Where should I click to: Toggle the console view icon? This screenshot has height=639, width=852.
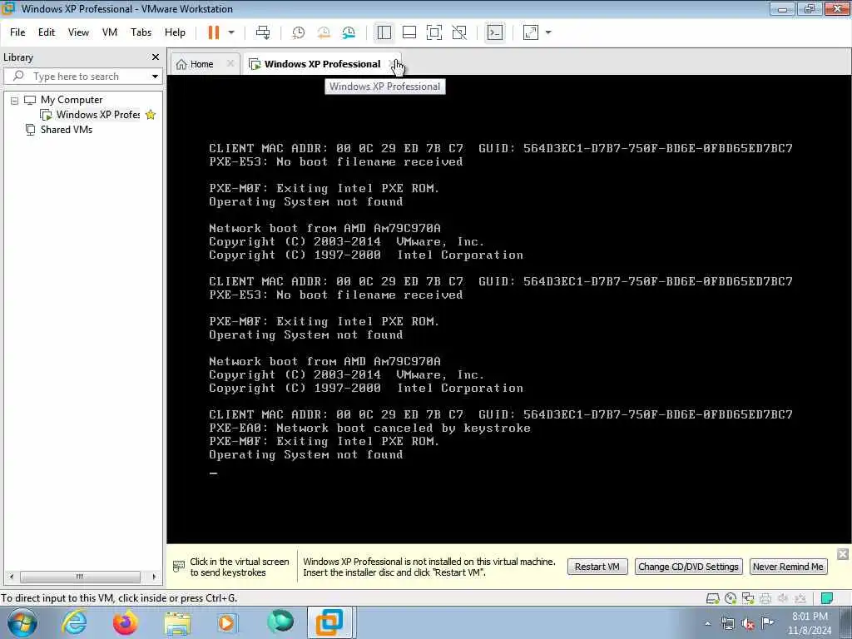click(x=494, y=32)
